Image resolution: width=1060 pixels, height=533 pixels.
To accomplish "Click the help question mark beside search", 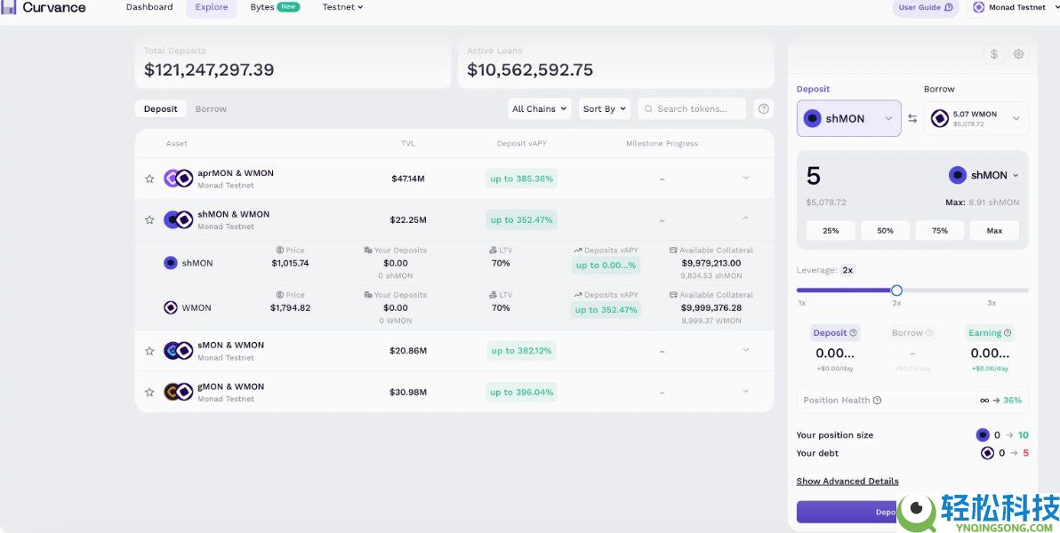I will (763, 108).
